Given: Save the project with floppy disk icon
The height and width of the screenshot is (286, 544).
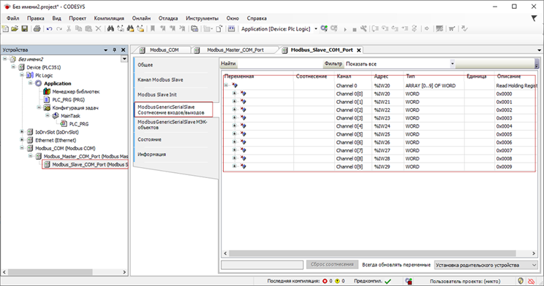Looking at the screenshot, I should tap(24, 28).
